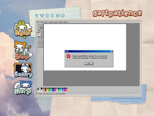Open the Image menu
This screenshot has height=116, width=154.
(x=51, y=22)
